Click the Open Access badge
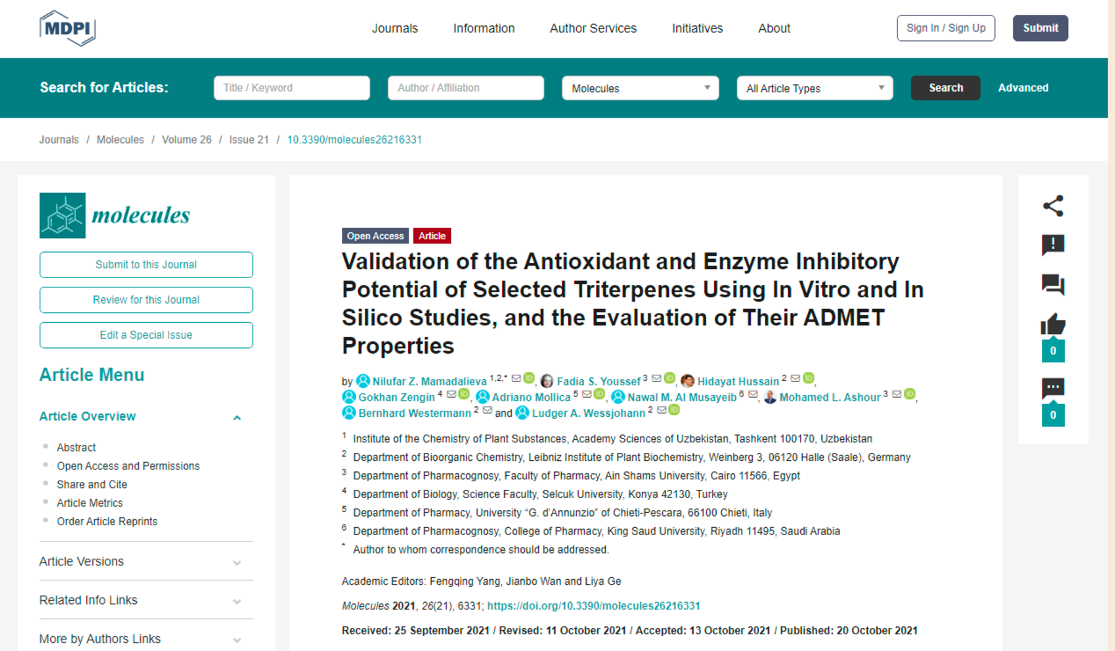The width and height of the screenshot is (1115, 651). pos(375,236)
